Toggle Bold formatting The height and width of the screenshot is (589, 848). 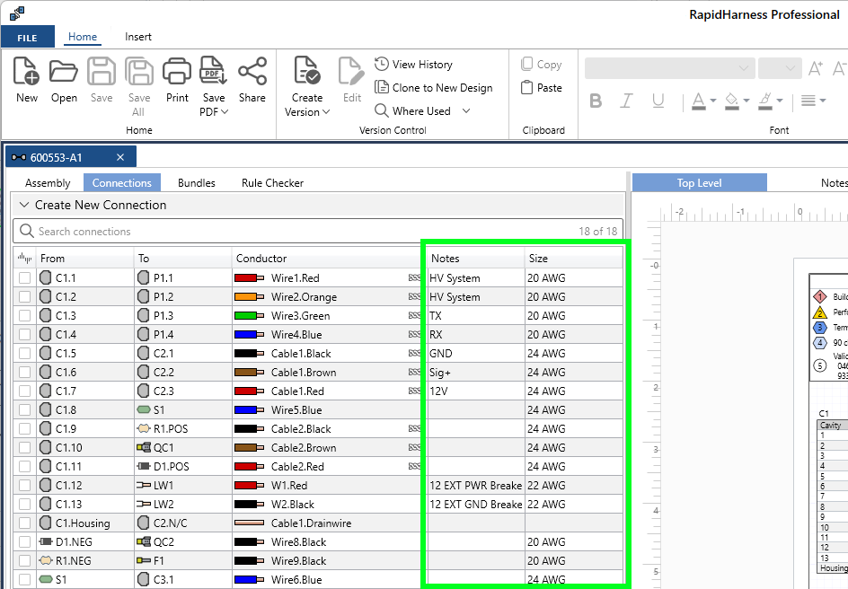coord(596,101)
